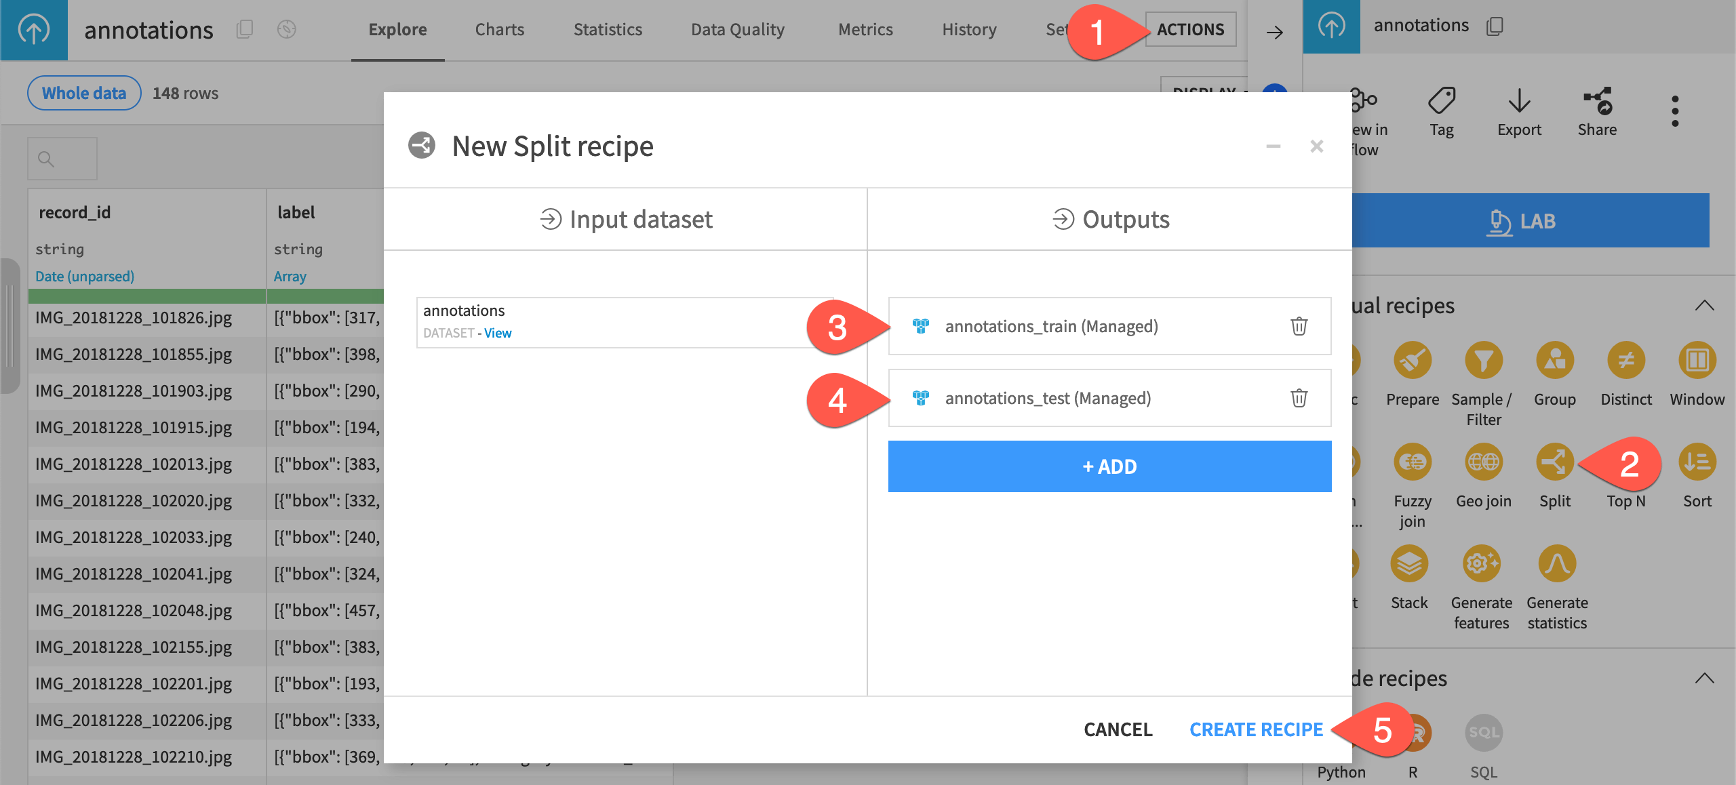Click the column search field
Image resolution: width=1736 pixels, height=785 pixels.
[62, 159]
